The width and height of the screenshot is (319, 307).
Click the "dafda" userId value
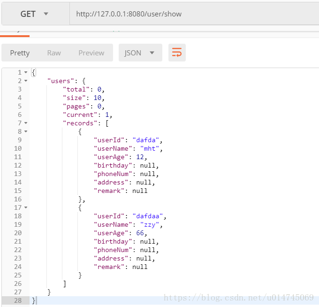pyautogui.click(x=146, y=140)
